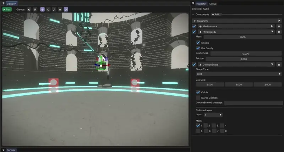
Task: Expand the MeshInstance component arrow
Action: [x=272, y=26]
